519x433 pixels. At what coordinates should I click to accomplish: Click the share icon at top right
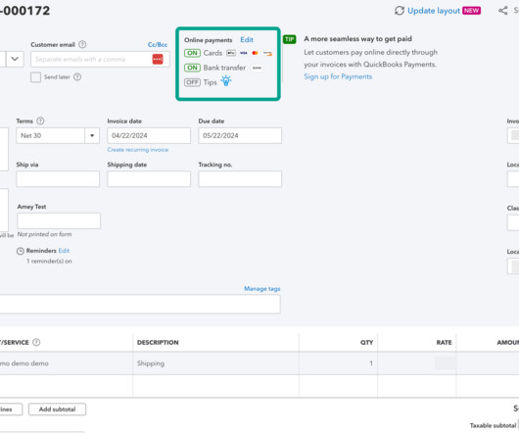502,11
